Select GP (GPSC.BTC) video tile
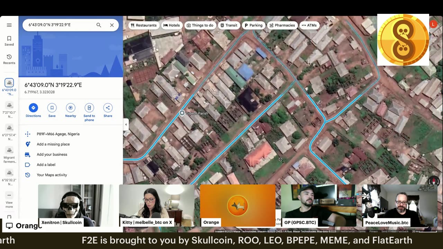Image resolution: width=443 pixels, height=249 pixels. [318, 205]
